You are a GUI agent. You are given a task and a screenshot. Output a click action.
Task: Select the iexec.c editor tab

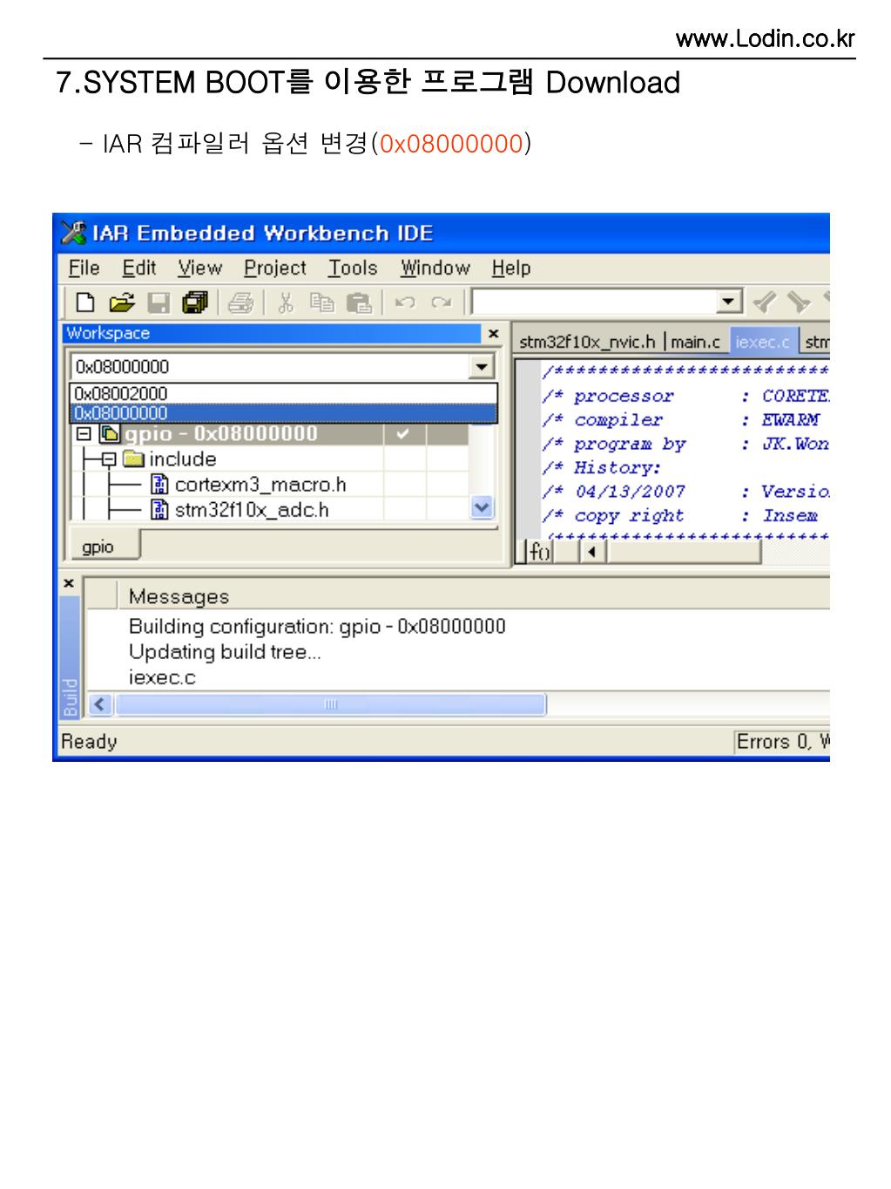click(x=763, y=342)
